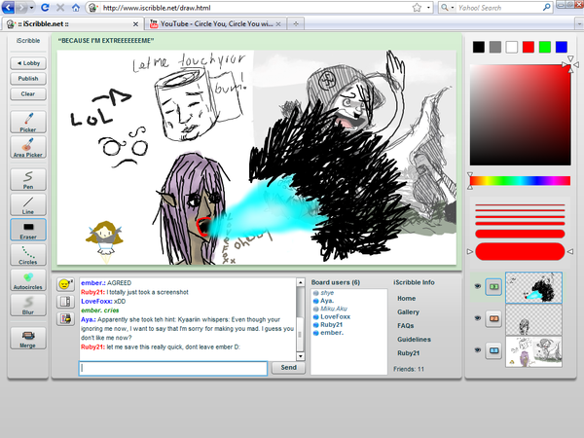
Task: Select the Circles tool
Action: pyautogui.click(x=28, y=255)
